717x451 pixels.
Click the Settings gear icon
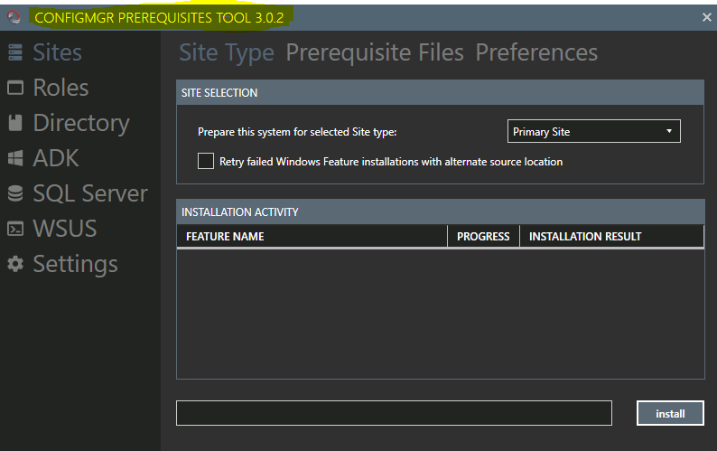coord(15,264)
